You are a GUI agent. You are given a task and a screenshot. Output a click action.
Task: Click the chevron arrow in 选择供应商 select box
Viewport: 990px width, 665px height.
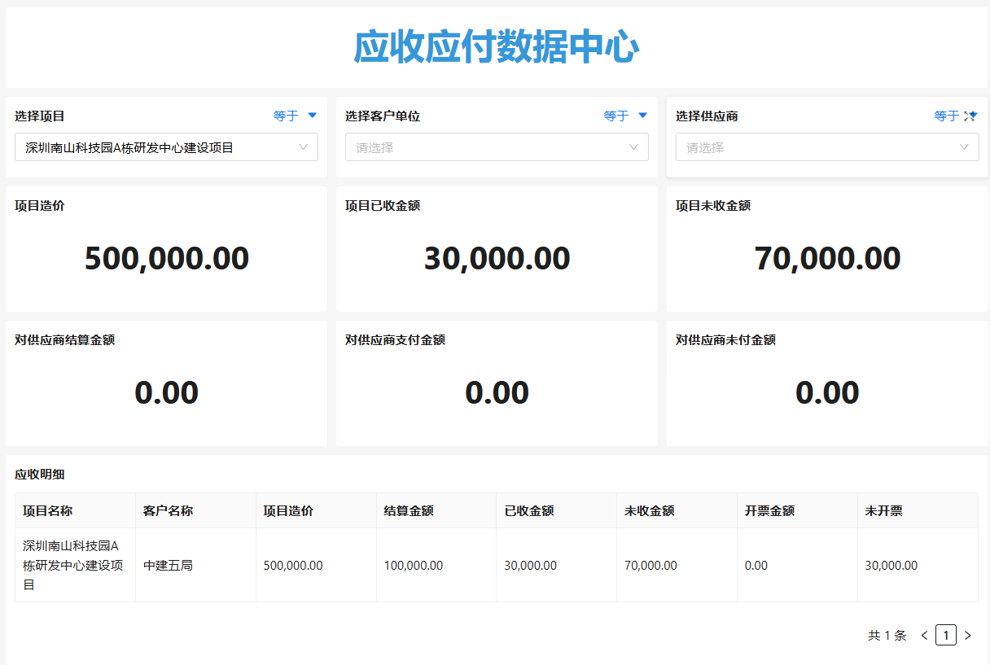click(x=965, y=147)
